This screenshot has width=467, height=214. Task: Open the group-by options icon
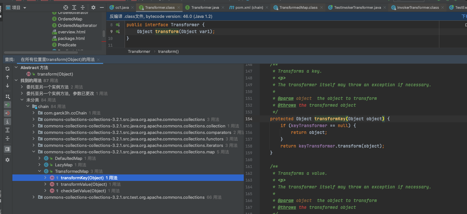(x=7, y=97)
